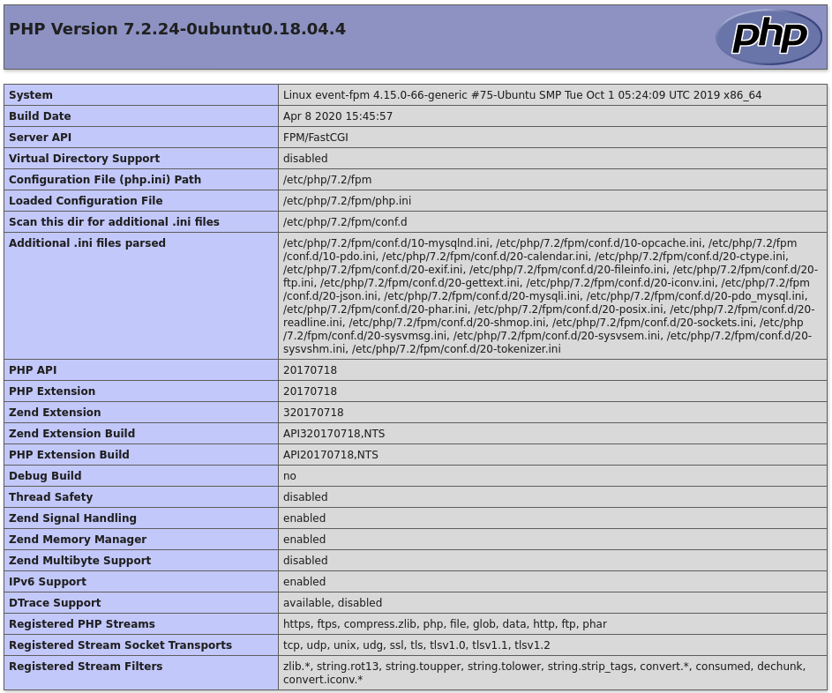
Task: Select the Zend Multibyte Support label
Action: tap(79, 561)
